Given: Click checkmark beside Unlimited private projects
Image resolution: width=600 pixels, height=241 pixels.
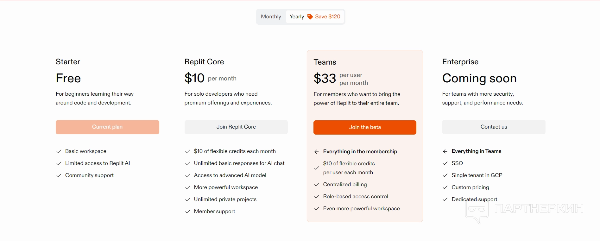Looking at the screenshot, I should [x=187, y=200].
